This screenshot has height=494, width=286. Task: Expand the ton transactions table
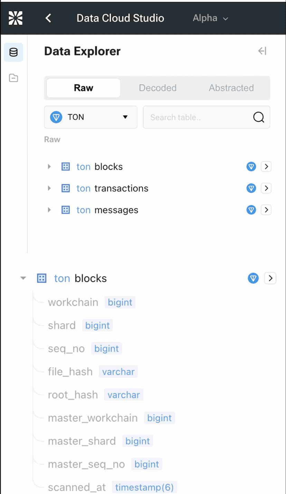49,188
